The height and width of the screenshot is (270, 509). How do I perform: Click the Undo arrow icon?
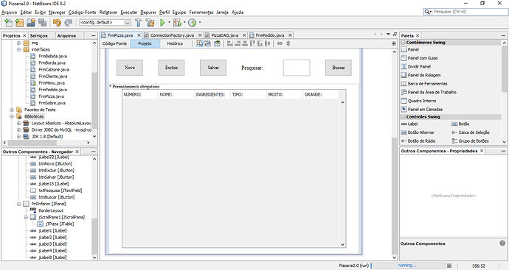(57, 22)
